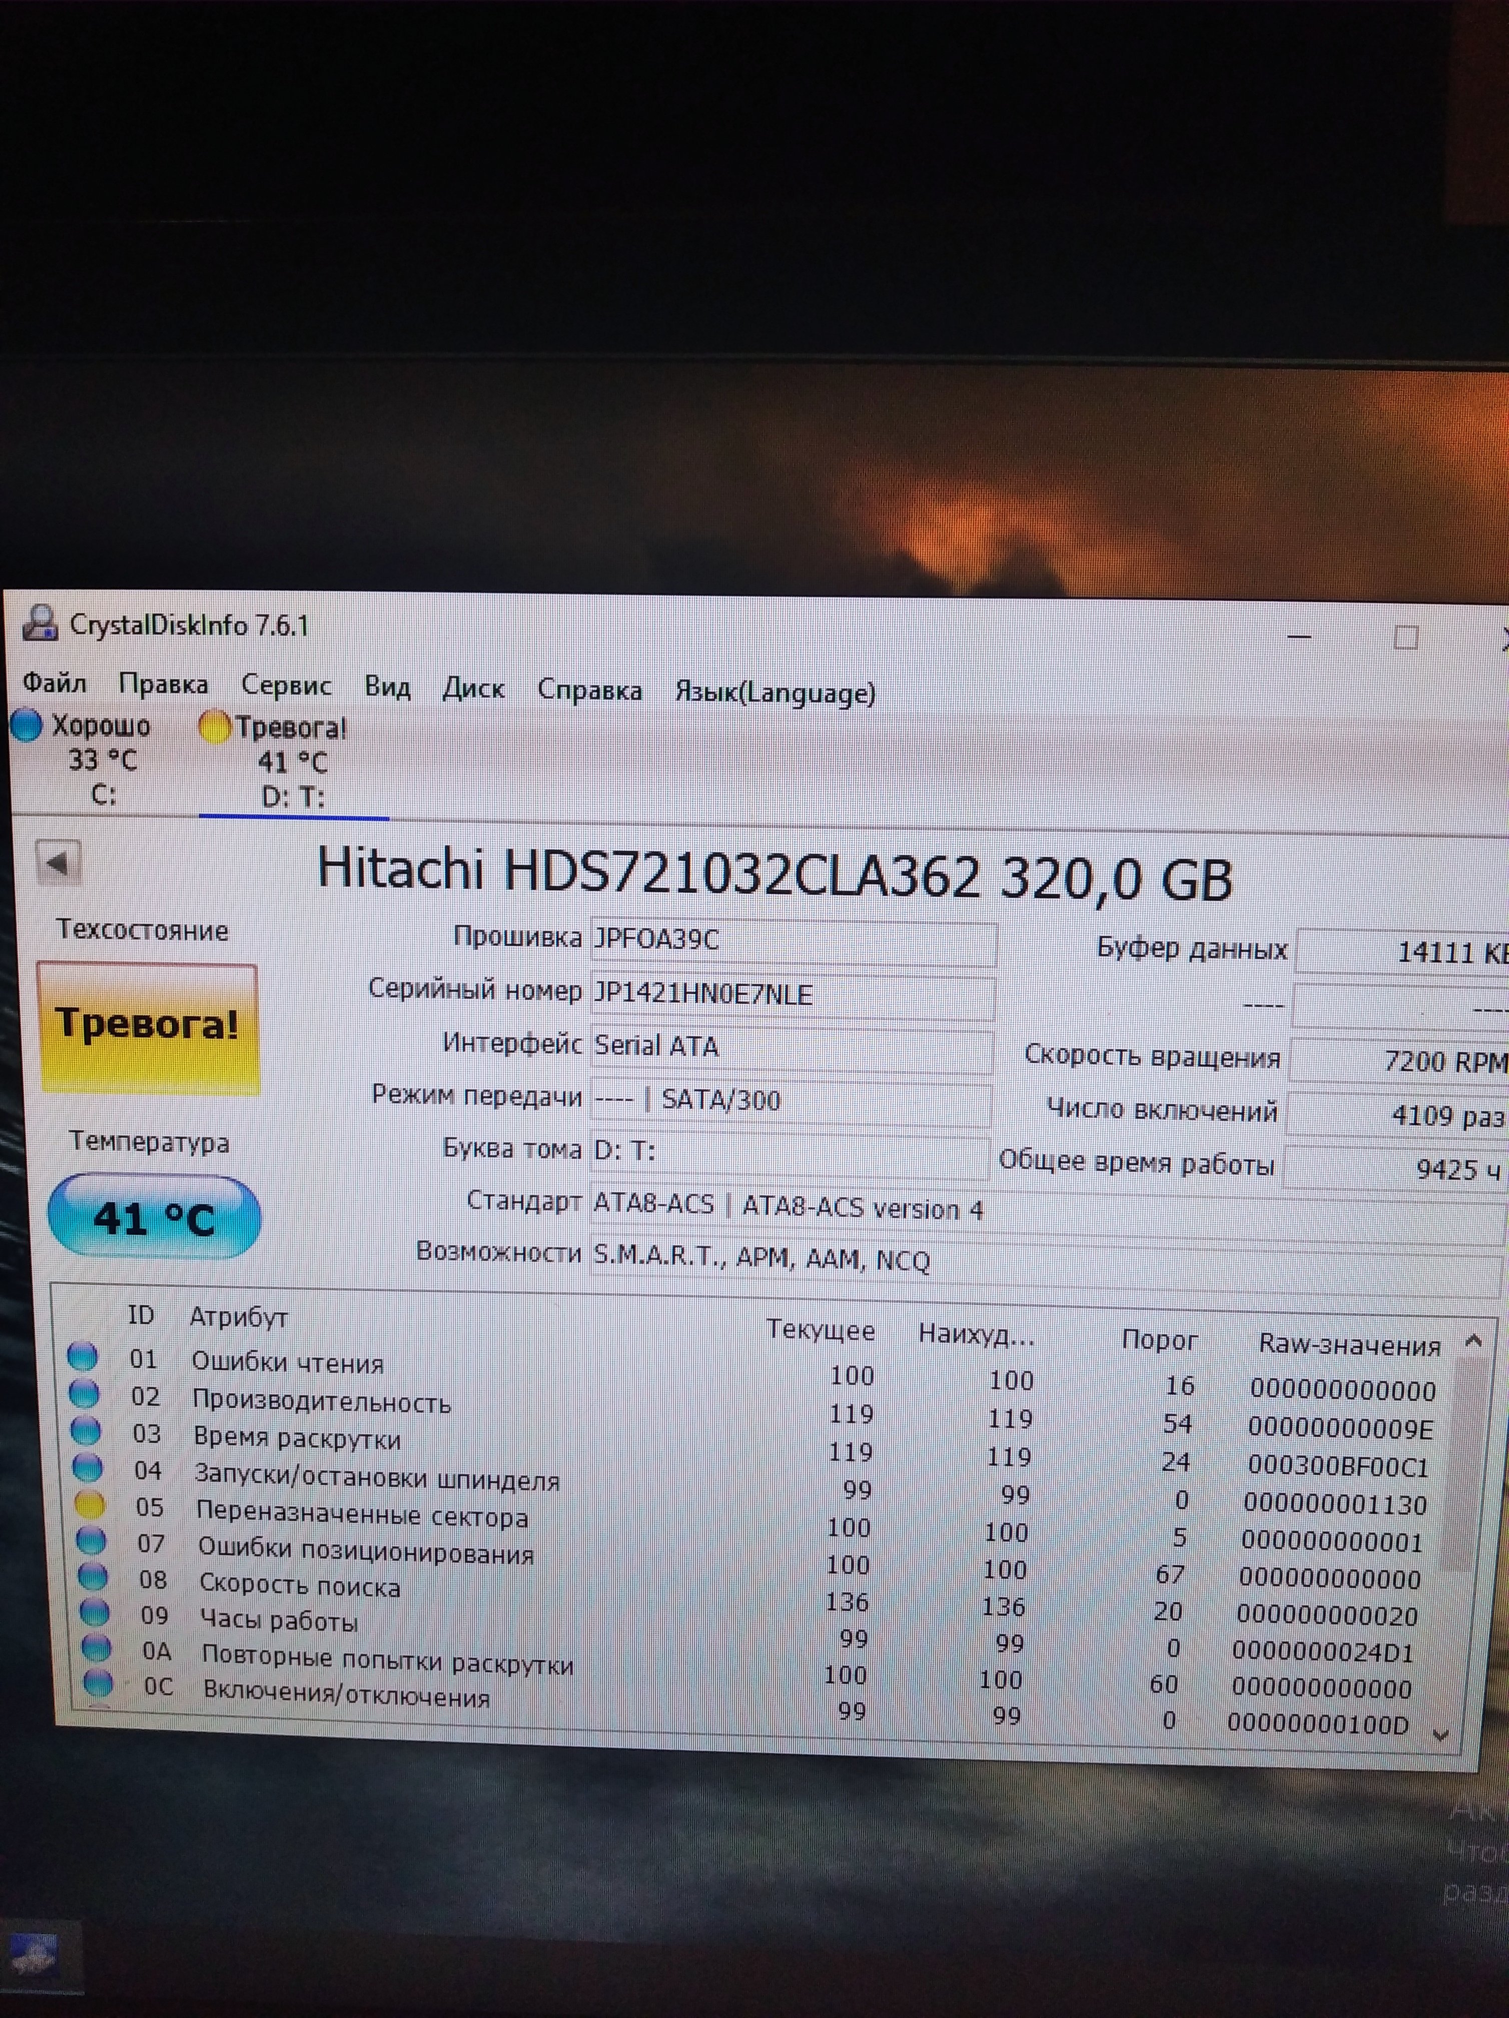
Task: Click yellow warning dot for 05 Переназначенные сектора
Action: coord(90,1503)
